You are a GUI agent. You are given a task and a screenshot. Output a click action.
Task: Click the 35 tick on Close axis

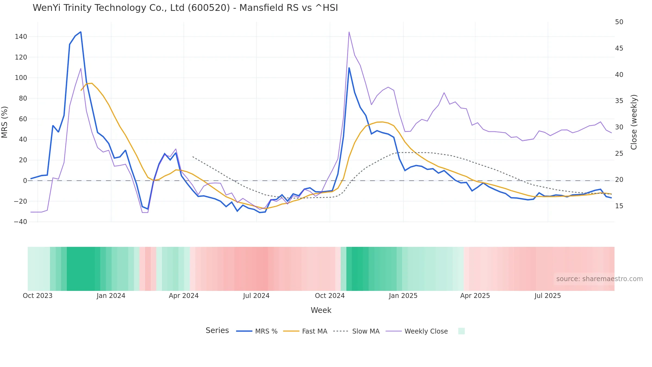pos(619,101)
